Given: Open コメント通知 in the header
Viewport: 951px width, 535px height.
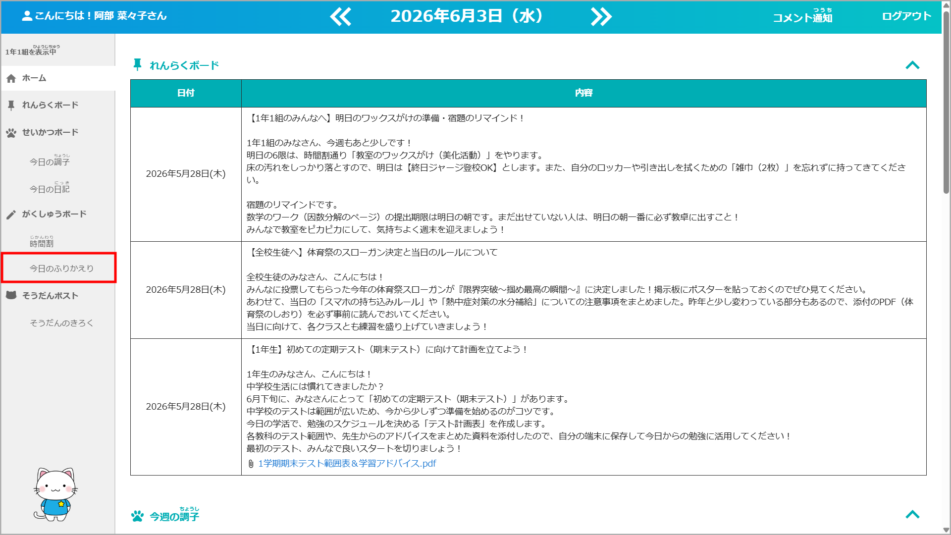Looking at the screenshot, I should [x=802, y=16].
